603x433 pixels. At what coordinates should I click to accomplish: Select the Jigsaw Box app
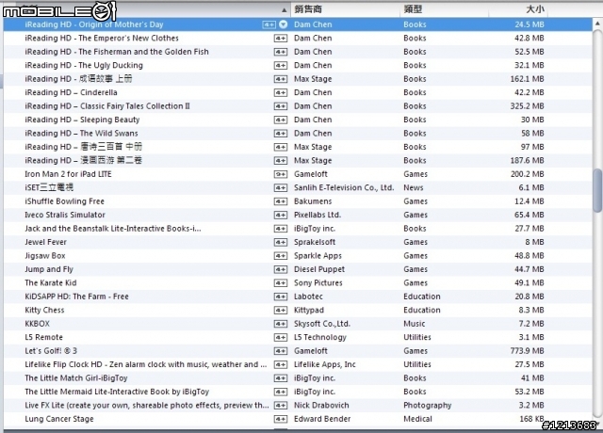pos(298,256)
